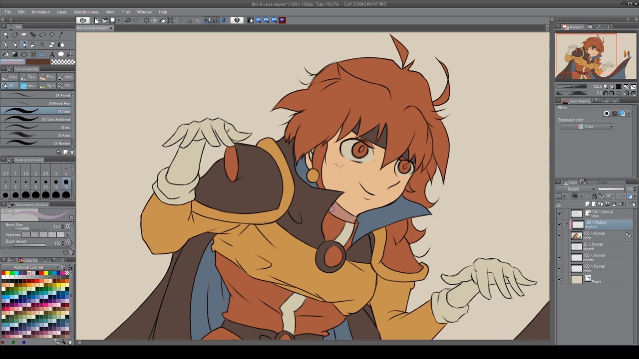Hide the Paper layer
The image size is (639, 359).
click(x=559, y=280)
